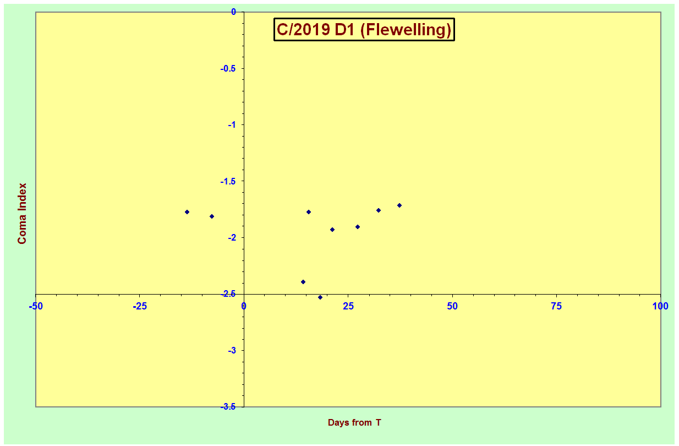Click the chart title C/2019 D1 (Flewelling)
This screenshot has height=446, width=679.
364,30
